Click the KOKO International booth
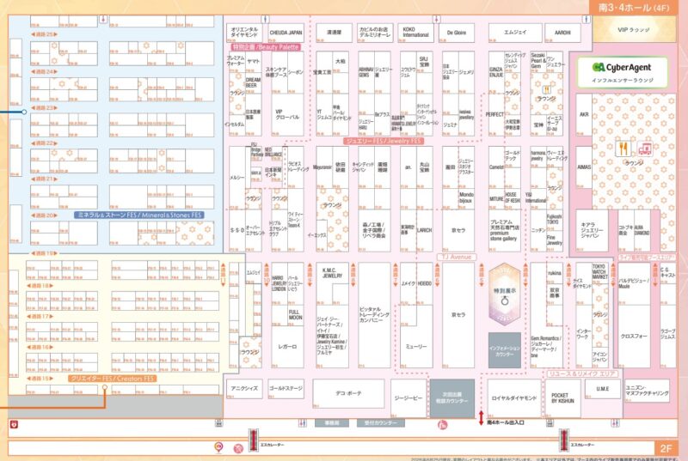Viewport: 688px width, 461px height. point(415,33)
